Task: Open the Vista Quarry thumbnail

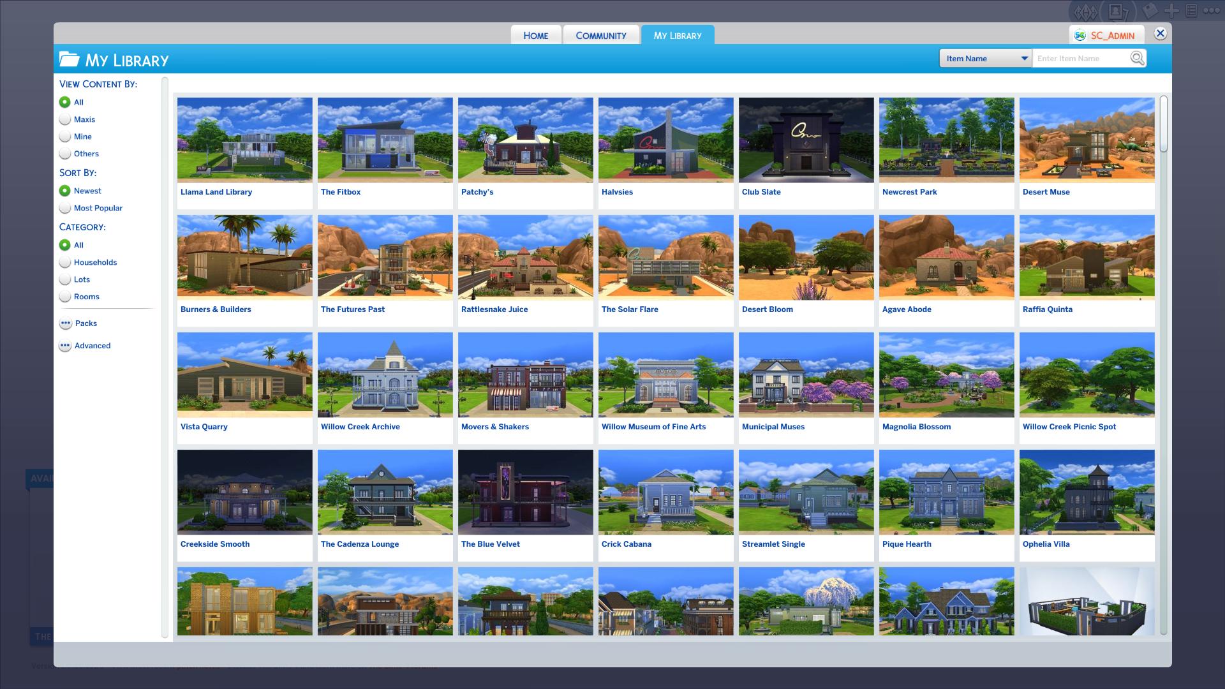Action: [245, 374]
